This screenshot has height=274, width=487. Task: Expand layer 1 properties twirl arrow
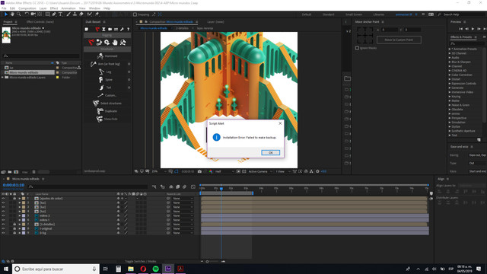point(19,198)
